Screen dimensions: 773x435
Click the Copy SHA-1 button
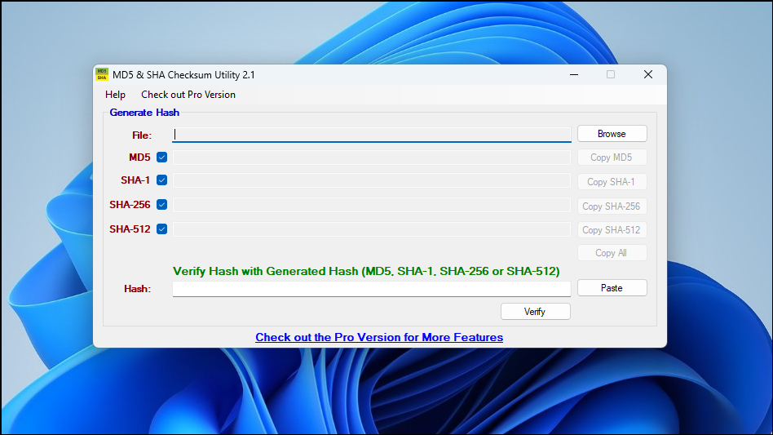point(612,181)
